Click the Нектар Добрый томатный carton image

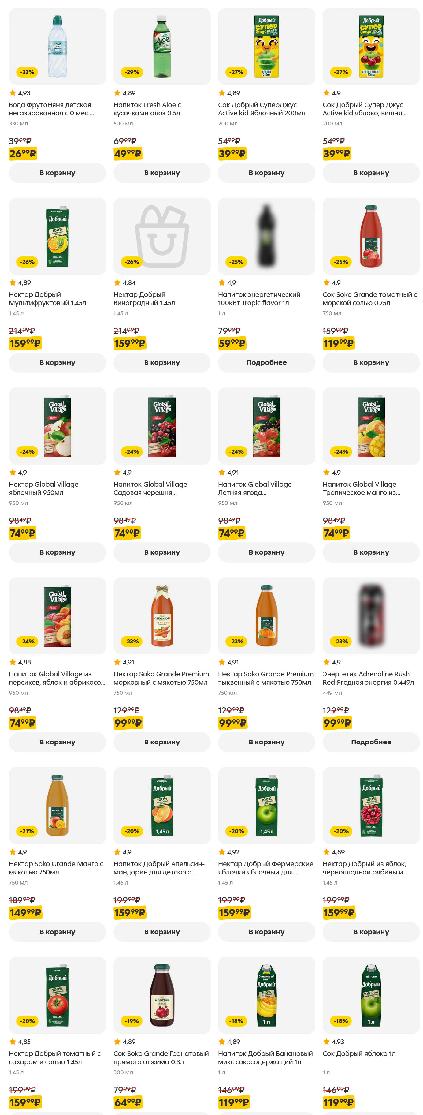(x=58, y=995)
